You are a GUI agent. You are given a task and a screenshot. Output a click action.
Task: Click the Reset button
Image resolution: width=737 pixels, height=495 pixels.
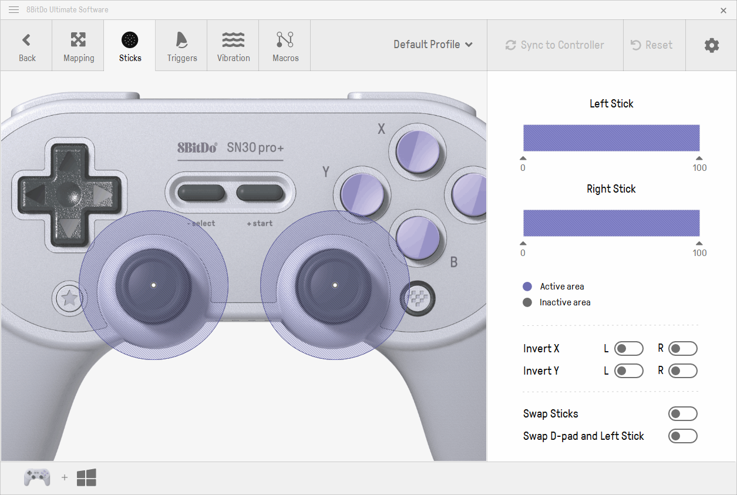pos(654,45)
